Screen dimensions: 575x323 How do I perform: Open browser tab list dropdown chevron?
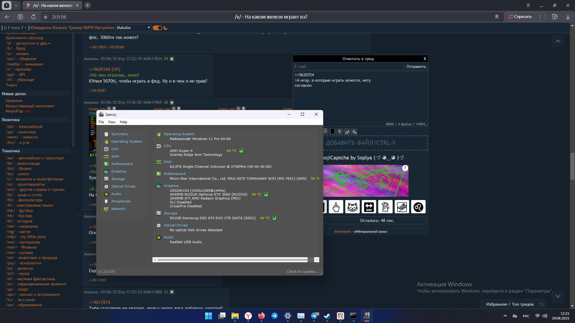16,5
